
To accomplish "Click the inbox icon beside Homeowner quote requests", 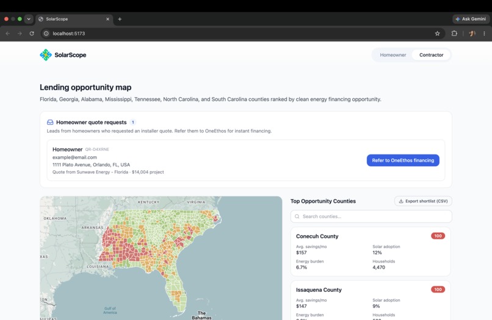I will pyautogui.click(x=50, y=122).
